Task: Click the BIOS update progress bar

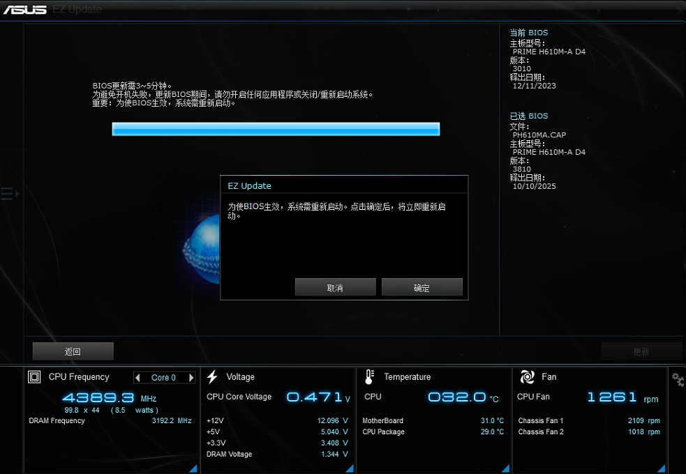Action: click(276, 129)
